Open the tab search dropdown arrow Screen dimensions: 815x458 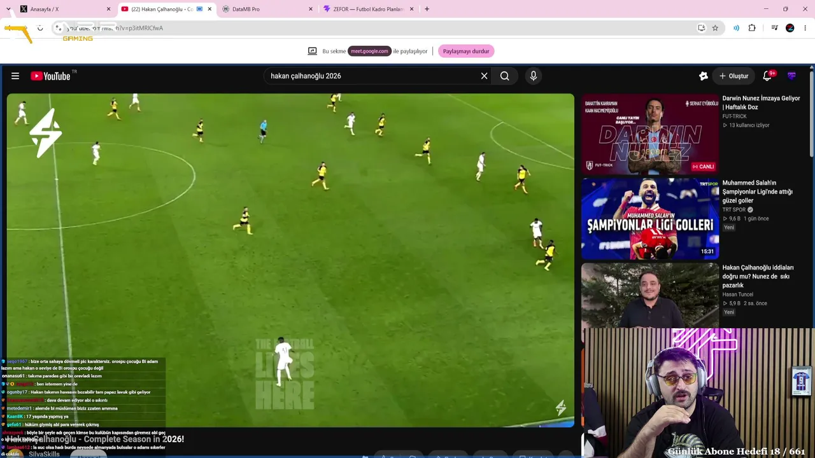click(x=8, y=9)
